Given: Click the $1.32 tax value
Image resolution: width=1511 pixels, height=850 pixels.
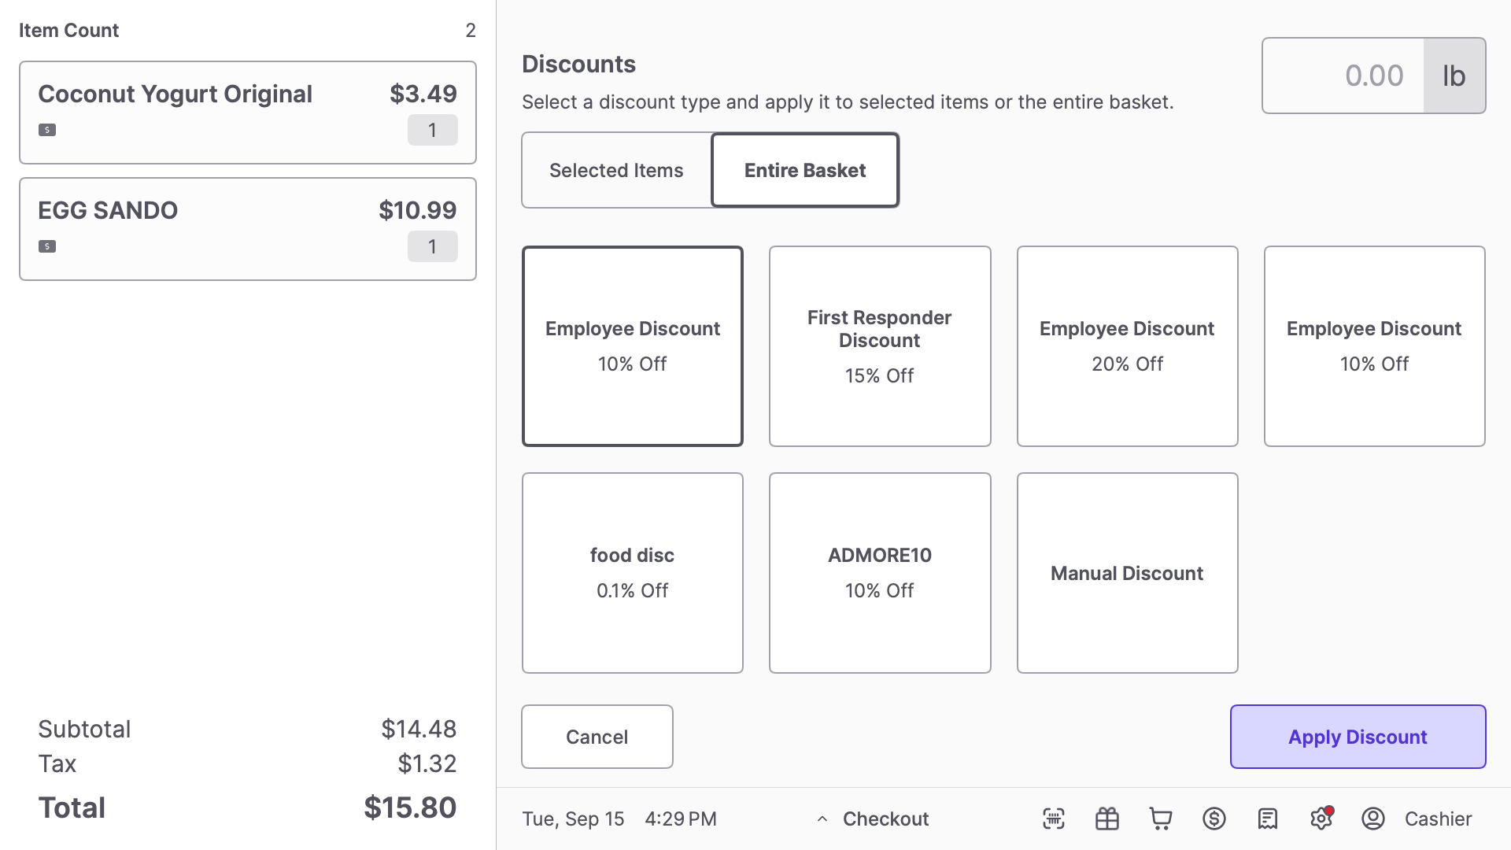Looking at the screenshot, I should 427,763.
